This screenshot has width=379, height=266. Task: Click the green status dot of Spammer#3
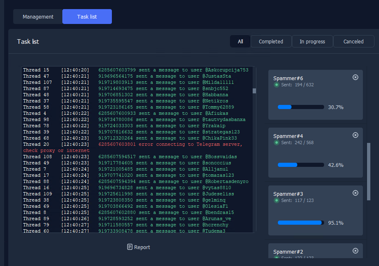coord(277,200)
